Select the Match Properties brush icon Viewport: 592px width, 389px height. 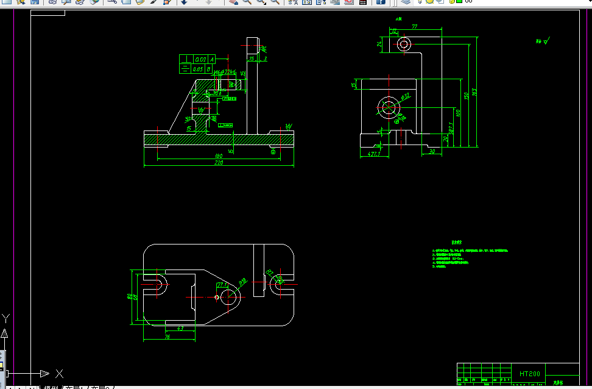click(x=153, y=1)
